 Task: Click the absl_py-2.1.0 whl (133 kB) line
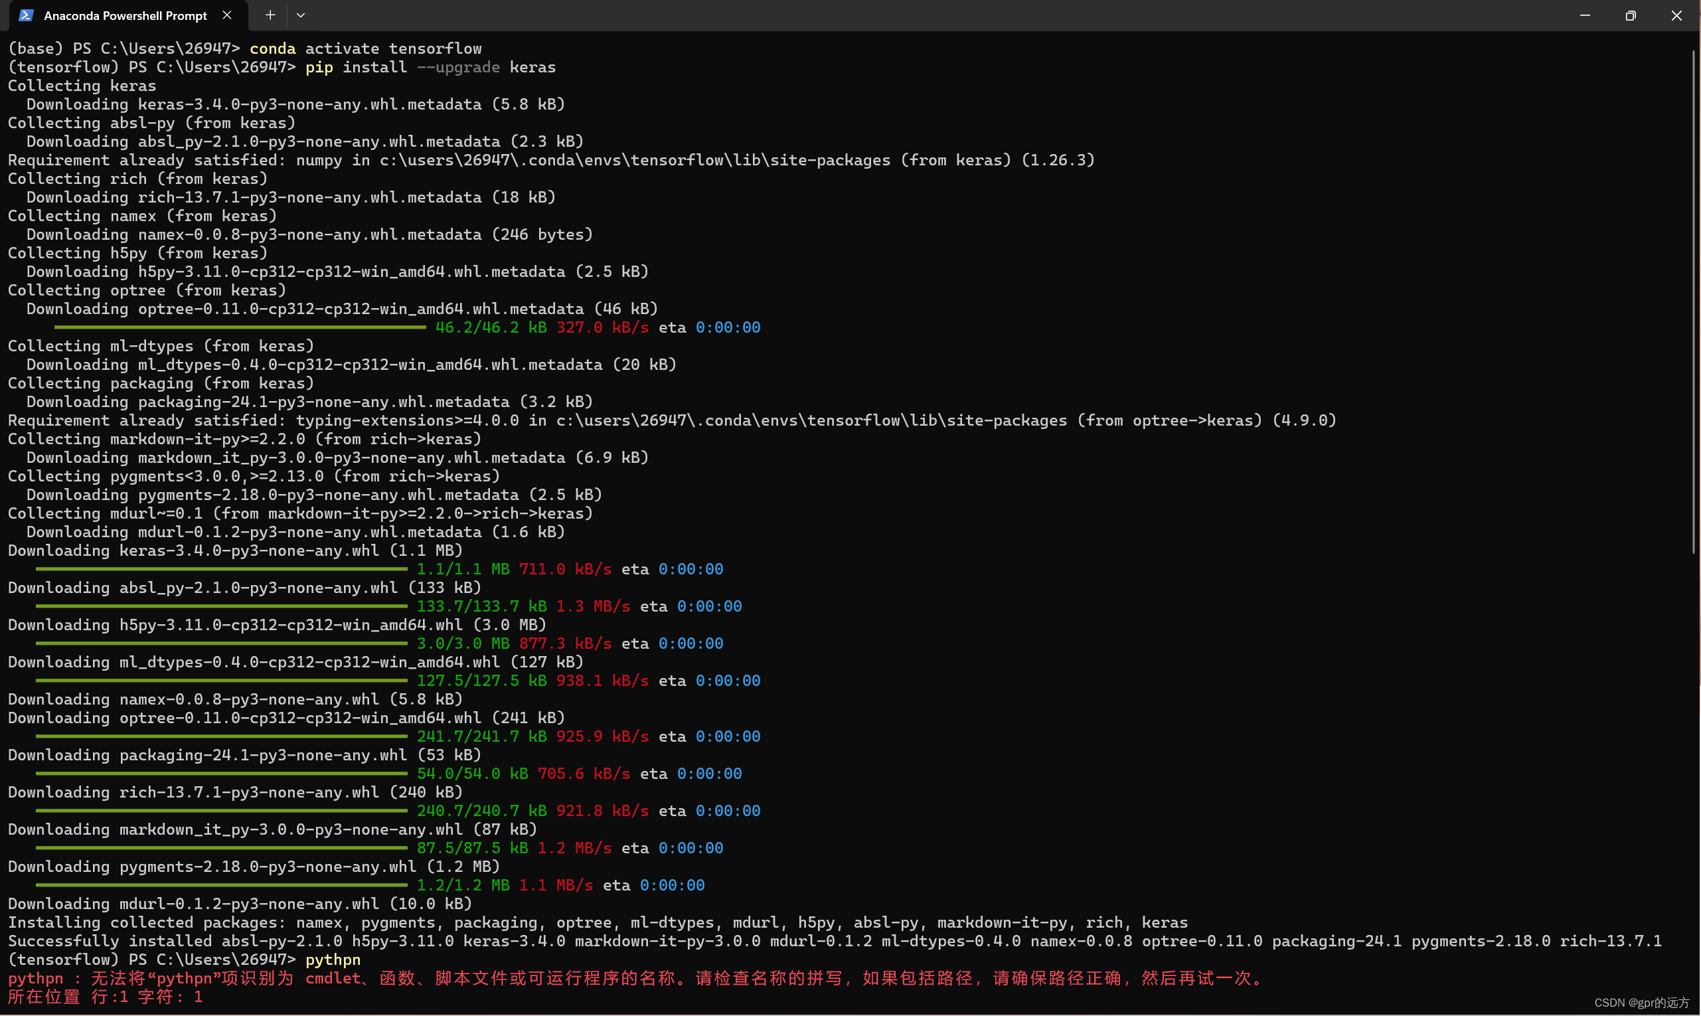click(245, 588)
